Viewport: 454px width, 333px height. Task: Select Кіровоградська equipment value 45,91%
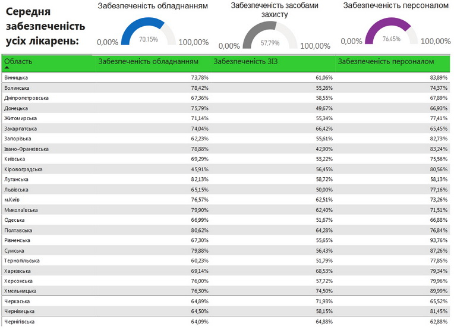click(x=199, y=169)
